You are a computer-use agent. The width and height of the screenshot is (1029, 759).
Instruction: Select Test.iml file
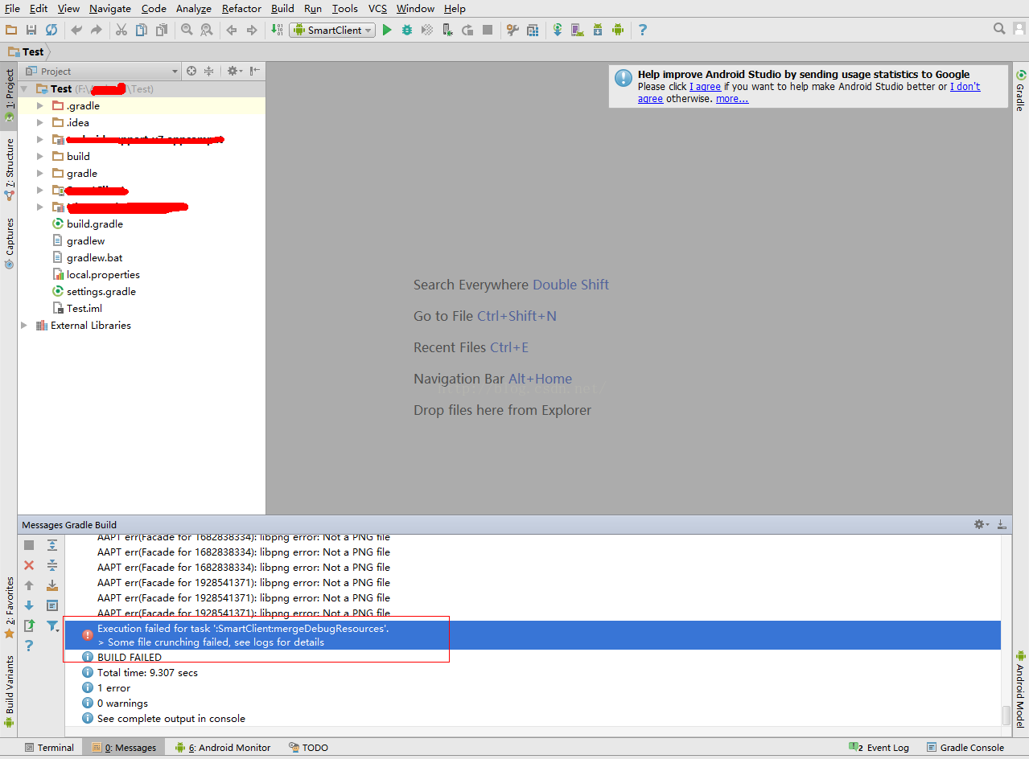click(84, 309)
